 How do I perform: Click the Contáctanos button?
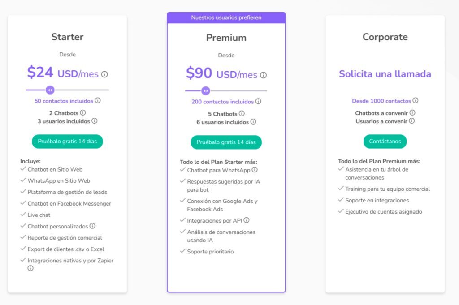385,141
